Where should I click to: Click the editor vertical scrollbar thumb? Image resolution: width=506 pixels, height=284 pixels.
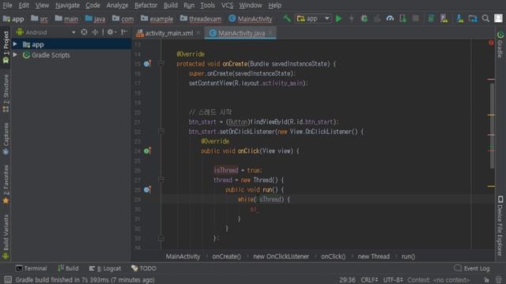(x=492, y=125)
